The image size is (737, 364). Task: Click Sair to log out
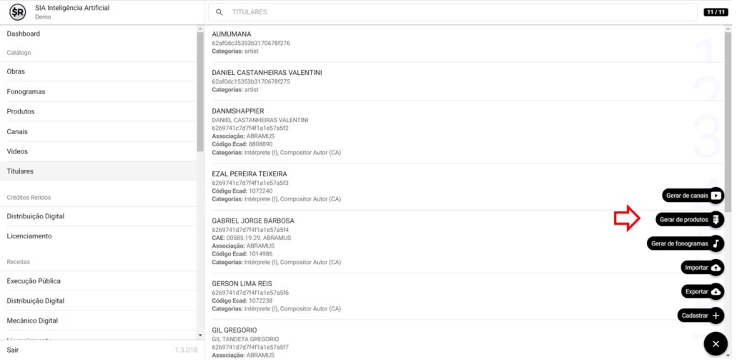pyautogui.click(x=13, y=350)
